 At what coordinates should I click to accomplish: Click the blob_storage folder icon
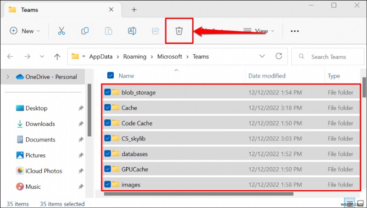[x=116, y=92]
